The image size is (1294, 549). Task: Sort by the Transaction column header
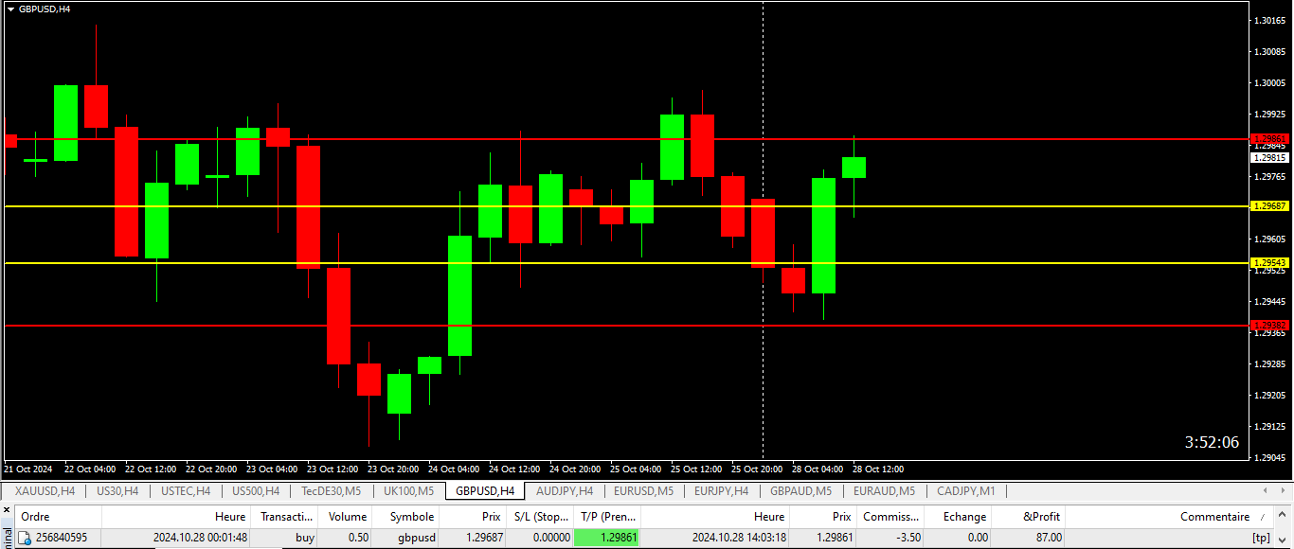[x=285, y=517]
